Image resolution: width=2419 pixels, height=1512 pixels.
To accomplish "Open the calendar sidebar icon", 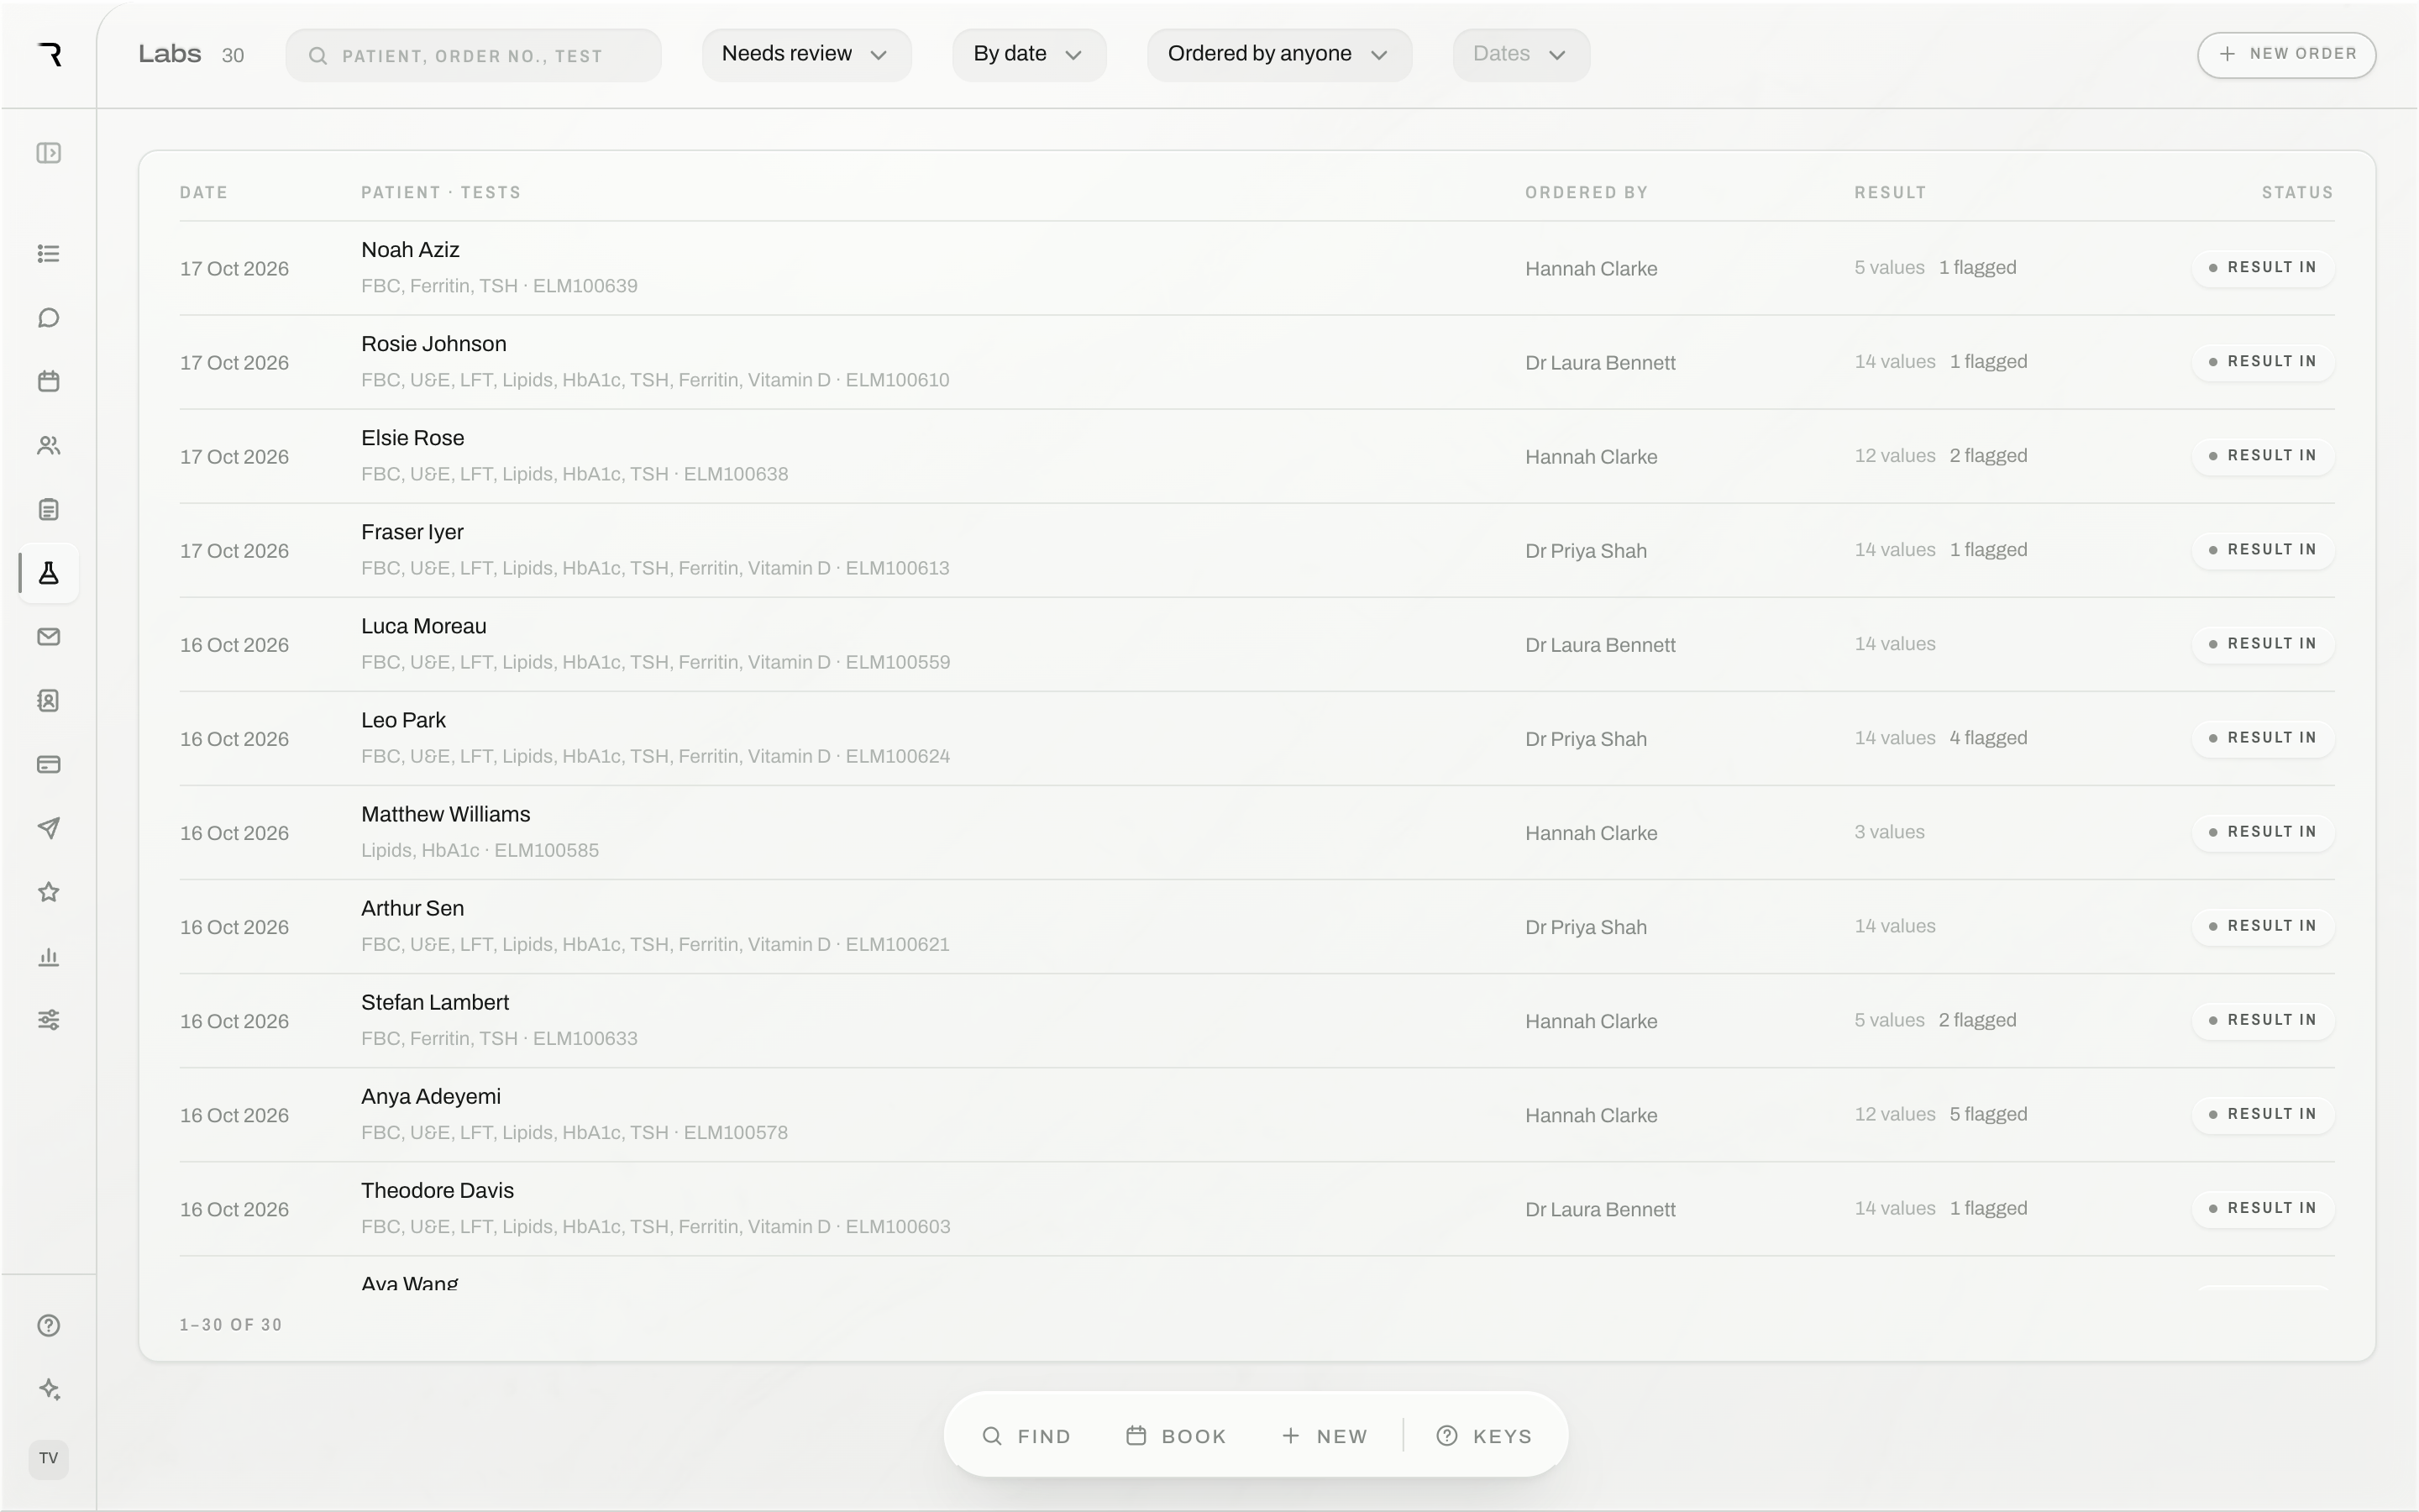I will (x=49, y=381).
